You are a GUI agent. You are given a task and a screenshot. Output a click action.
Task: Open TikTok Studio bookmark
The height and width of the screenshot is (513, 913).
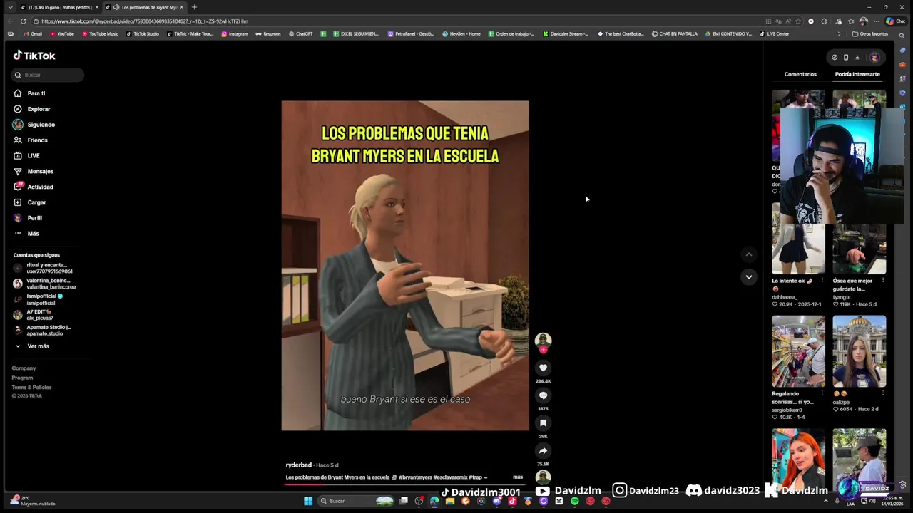[x=143, y=34]
